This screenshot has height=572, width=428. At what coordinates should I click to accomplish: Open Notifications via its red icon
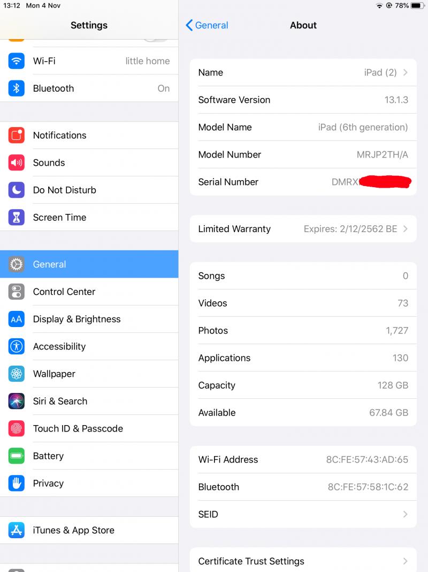coord(17,135)
